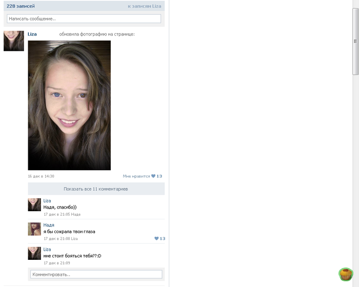Open Надя's profile name link
The height and width of the screenshot is (287, 359).
(49, 225)
